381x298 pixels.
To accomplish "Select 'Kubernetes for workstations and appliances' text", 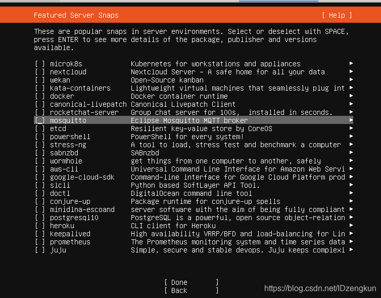I will pos(216,64).
